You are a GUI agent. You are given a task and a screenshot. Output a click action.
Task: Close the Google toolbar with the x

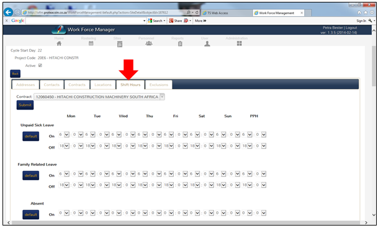[6, 20]
